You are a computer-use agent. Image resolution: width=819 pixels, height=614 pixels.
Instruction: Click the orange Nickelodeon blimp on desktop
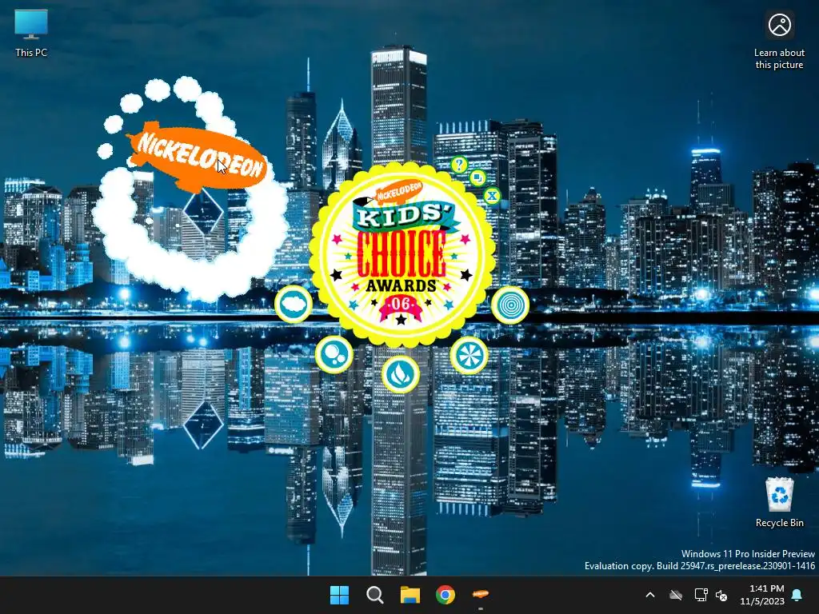(197, 157)
